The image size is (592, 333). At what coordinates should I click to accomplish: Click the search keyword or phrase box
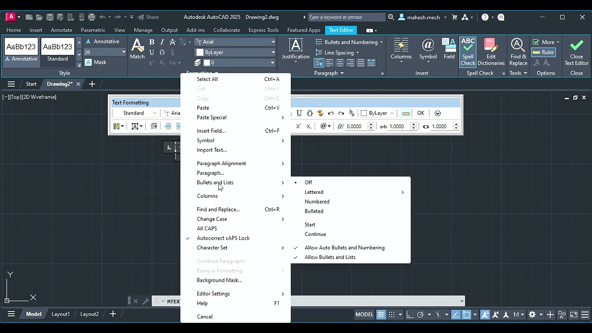coord(346,17)
